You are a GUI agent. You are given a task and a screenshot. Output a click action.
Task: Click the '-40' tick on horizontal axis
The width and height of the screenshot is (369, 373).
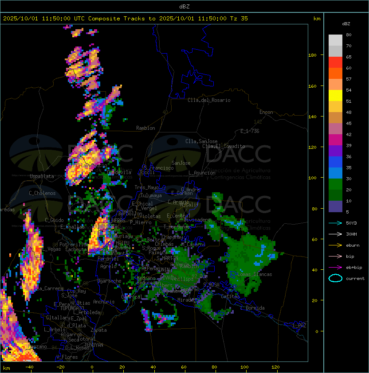pos(29,367)
